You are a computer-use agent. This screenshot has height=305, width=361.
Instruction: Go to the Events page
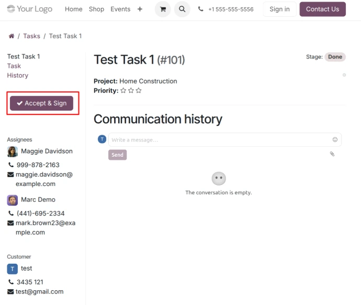pyautogui.click(x=120, y=9)
